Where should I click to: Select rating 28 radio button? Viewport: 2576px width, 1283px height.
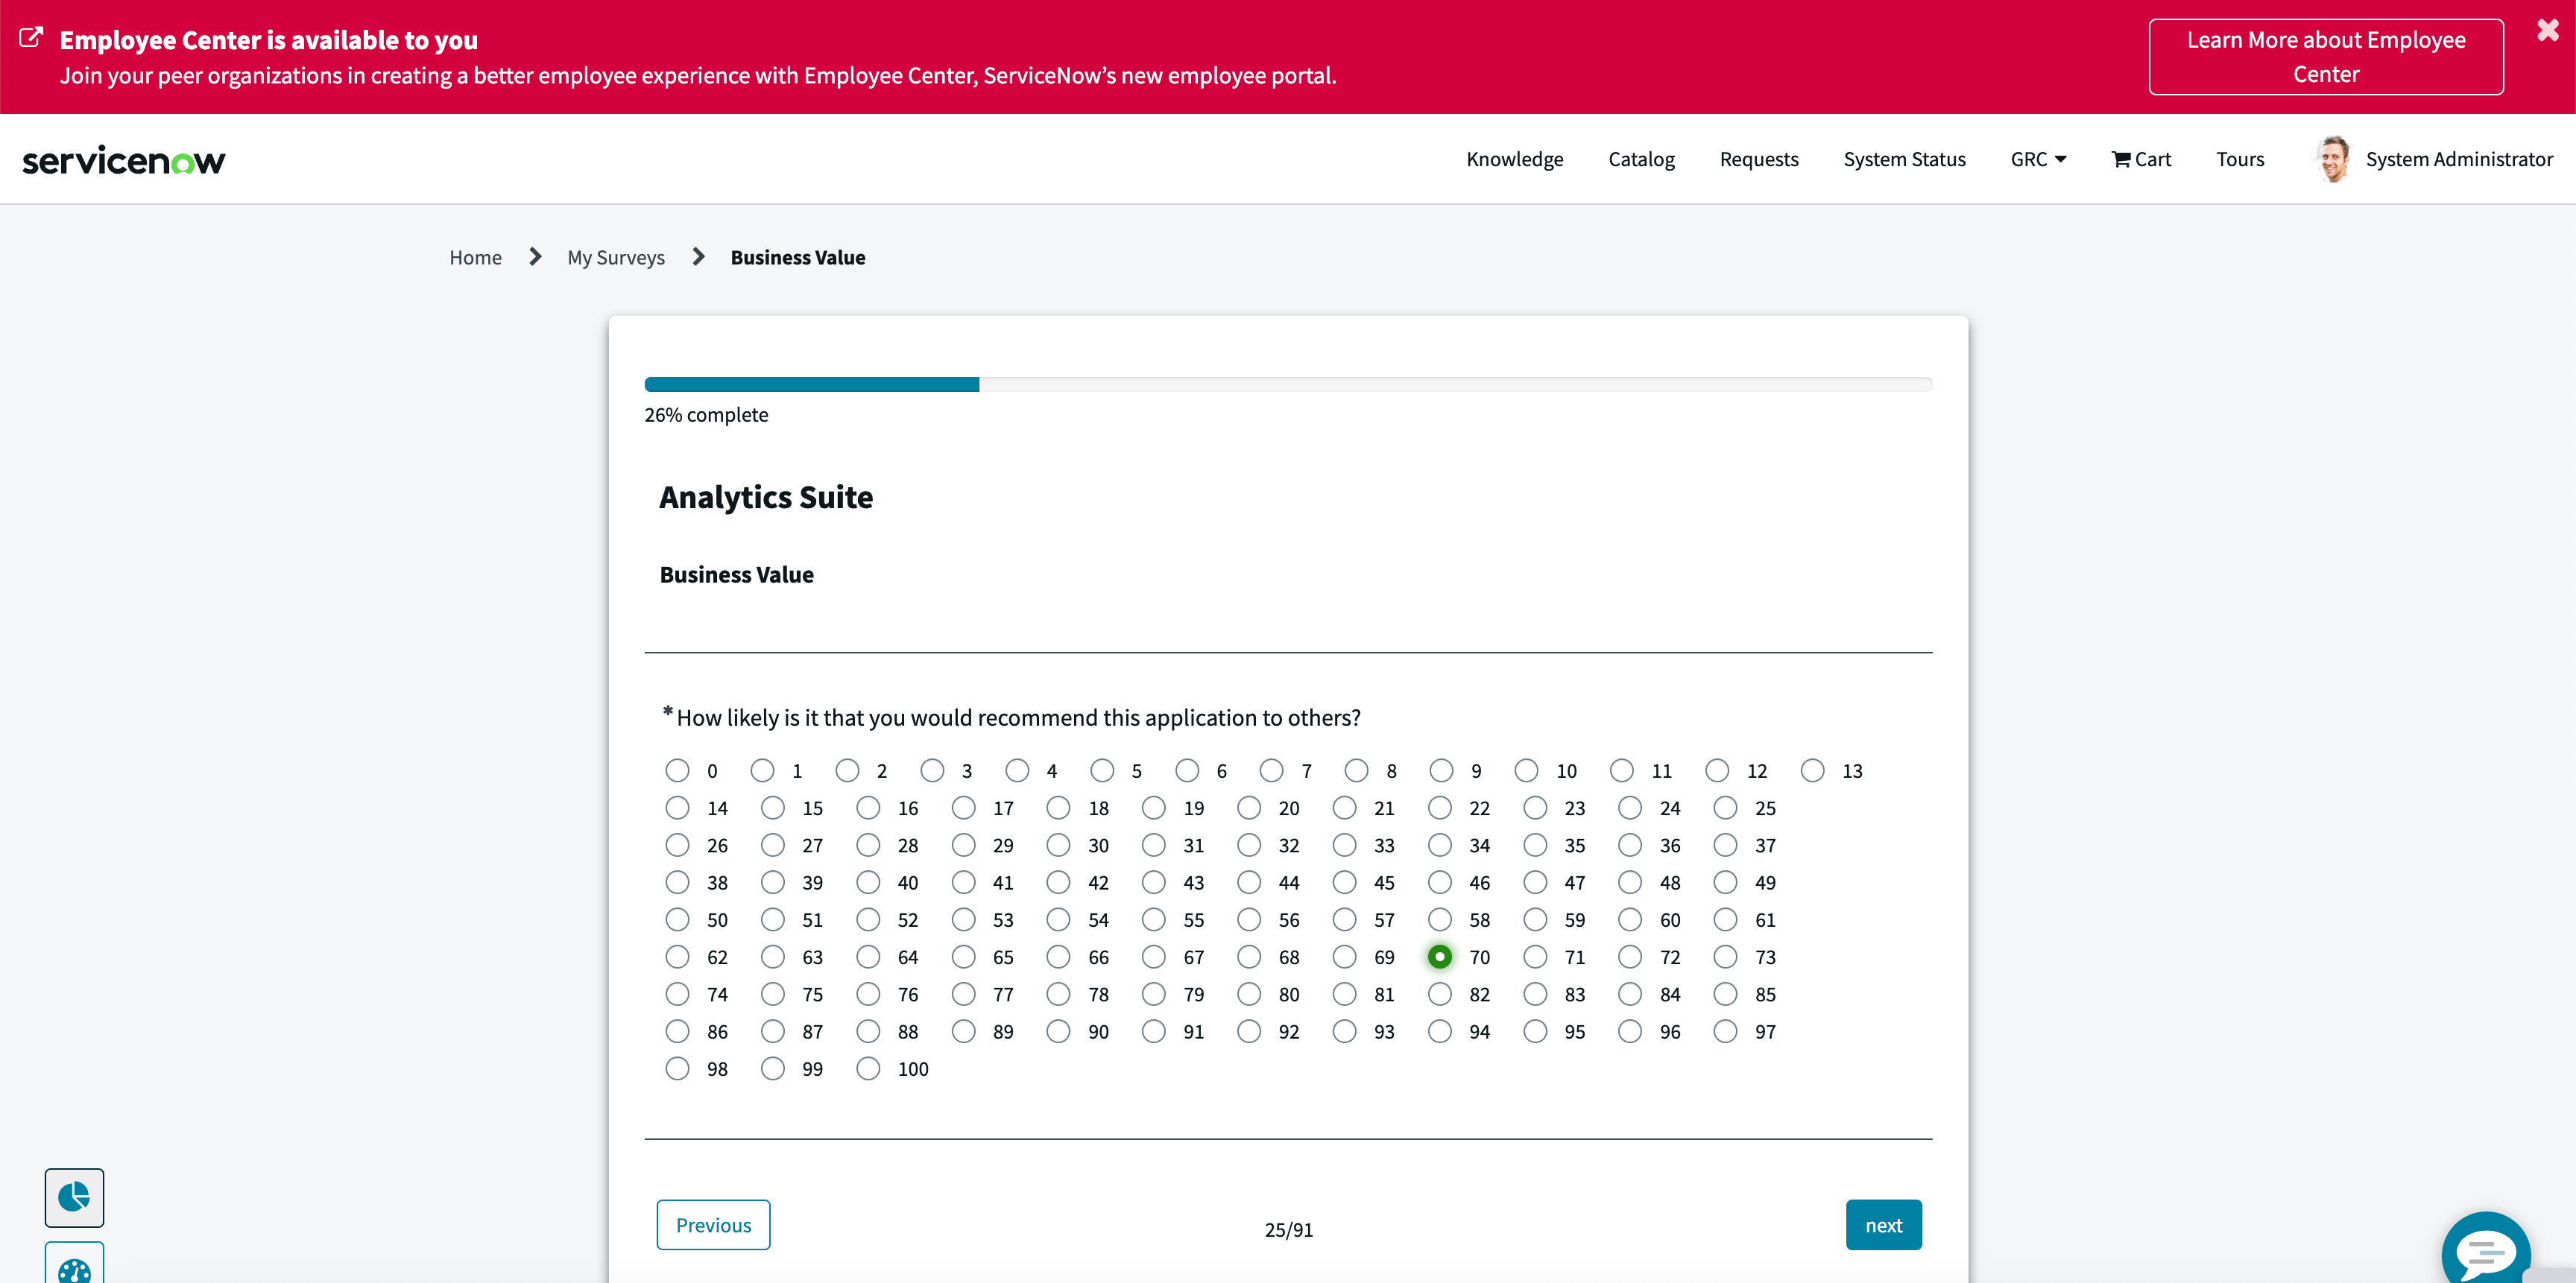click(x=868, y=844)
